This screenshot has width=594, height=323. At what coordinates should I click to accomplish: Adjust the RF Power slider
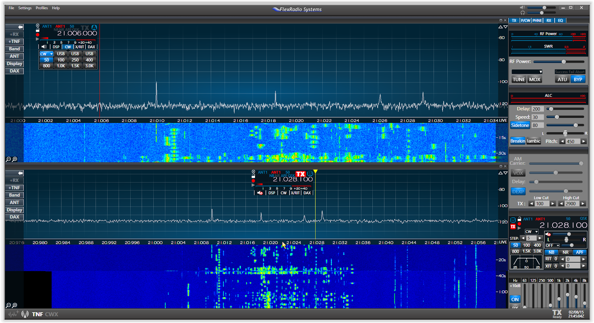[563, 62]
